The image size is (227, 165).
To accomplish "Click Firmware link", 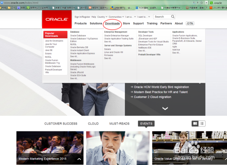I will (x=109, y=55).
